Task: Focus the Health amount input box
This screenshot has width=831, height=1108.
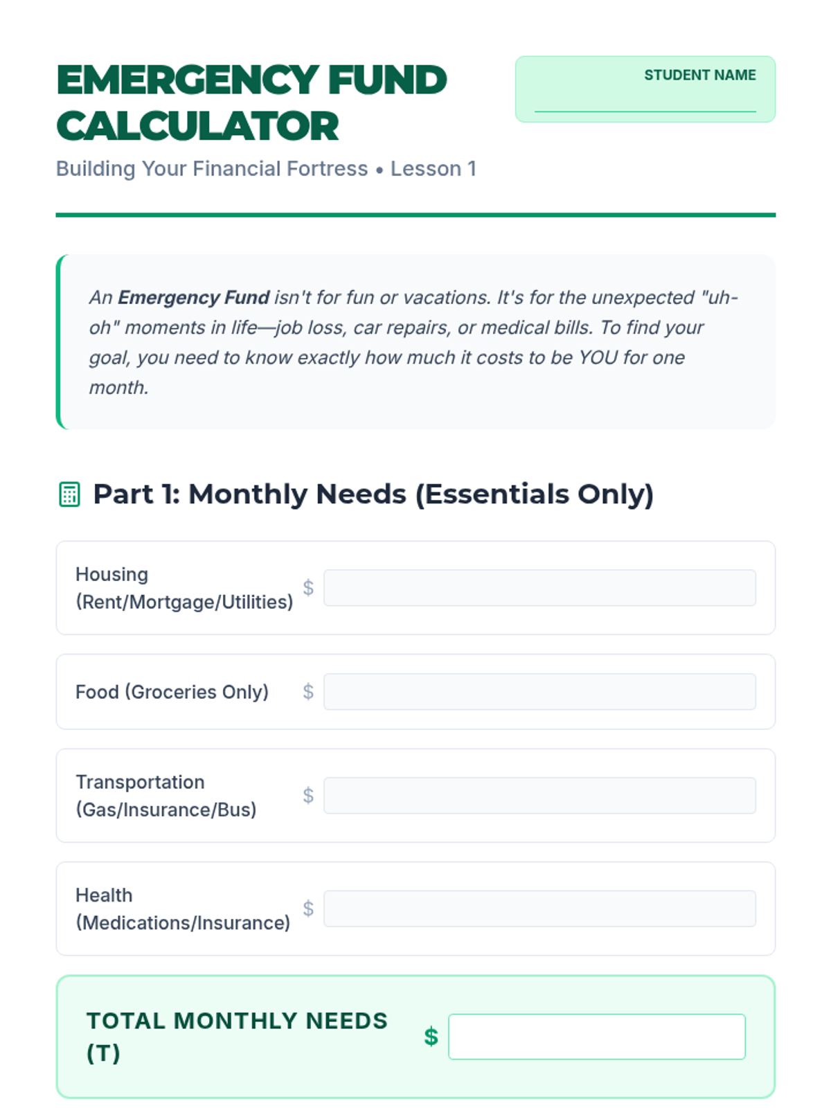Action: coord(539,909)
